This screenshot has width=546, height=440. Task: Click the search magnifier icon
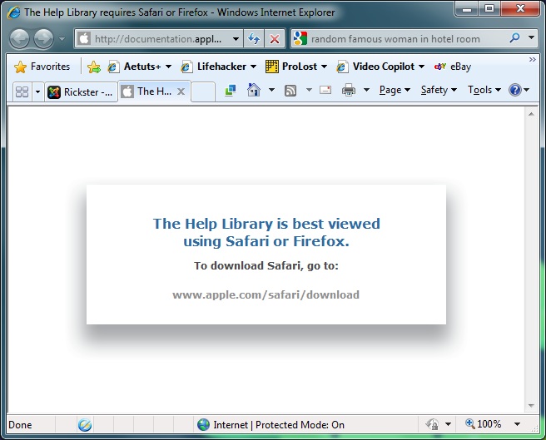514,38
